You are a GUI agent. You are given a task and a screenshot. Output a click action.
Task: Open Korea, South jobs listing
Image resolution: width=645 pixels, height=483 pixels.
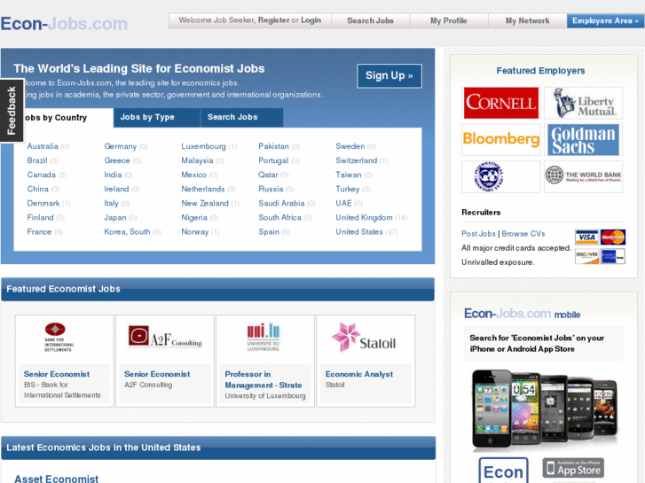[127, 232]
